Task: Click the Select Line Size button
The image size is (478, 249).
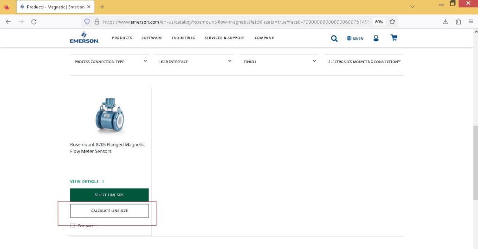Action: (x=110, y=195)
